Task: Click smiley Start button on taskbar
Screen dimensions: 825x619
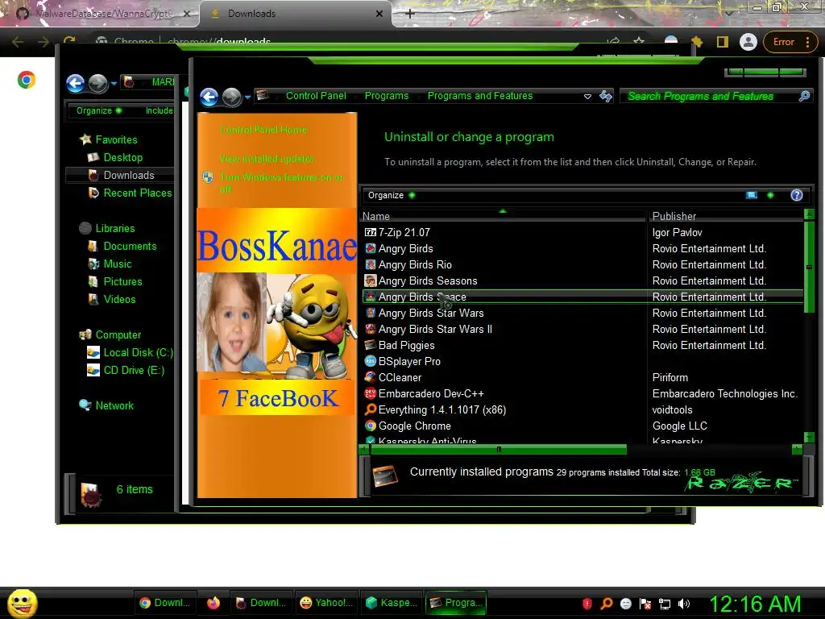Action: 22,603
